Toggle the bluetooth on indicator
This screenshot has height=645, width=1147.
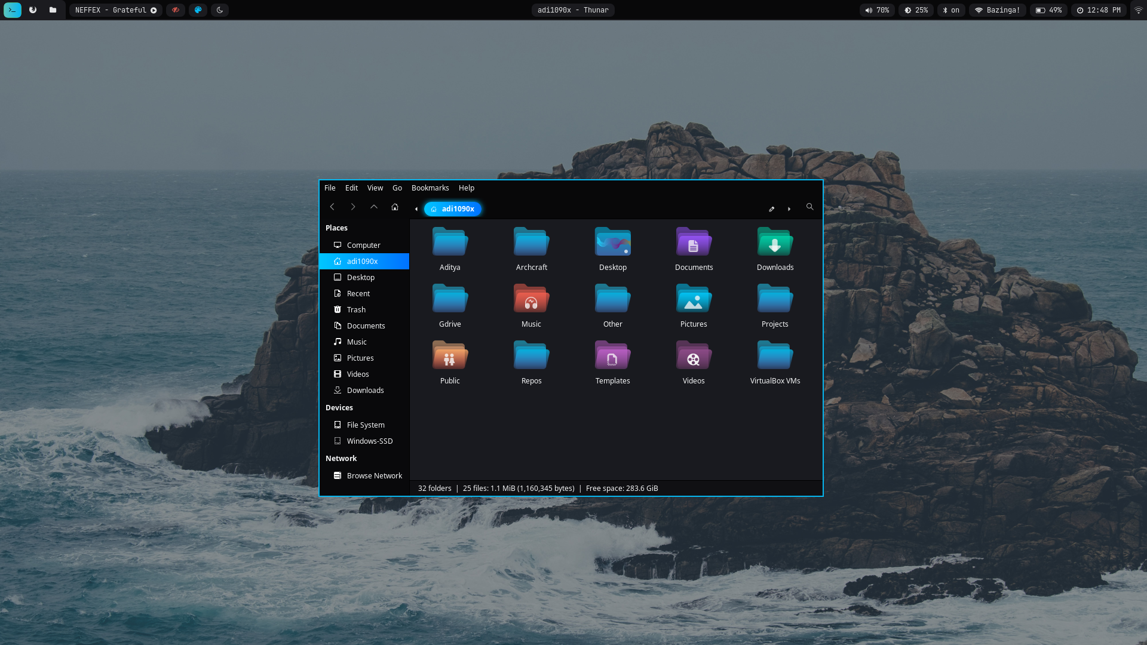951,10
